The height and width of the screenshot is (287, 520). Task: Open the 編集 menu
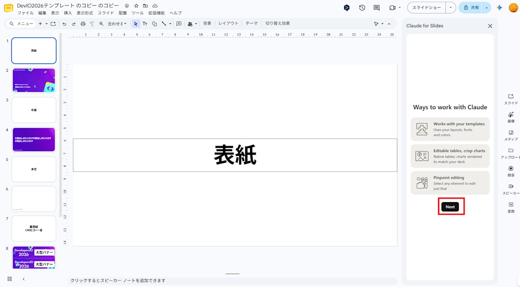click(42, 13)
